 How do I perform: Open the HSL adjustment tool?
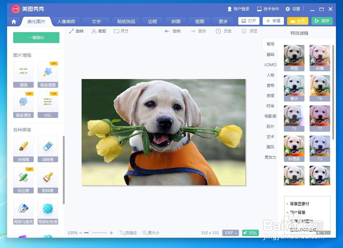(48, 105)
